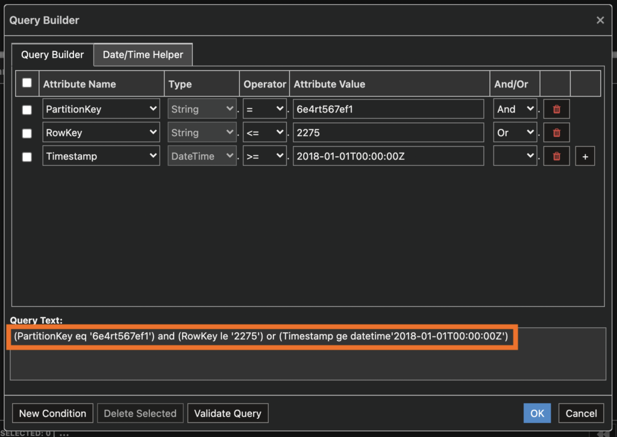
Task: Check the PartitionKey condition row checkbox
Action: click(x=27, y=108)
